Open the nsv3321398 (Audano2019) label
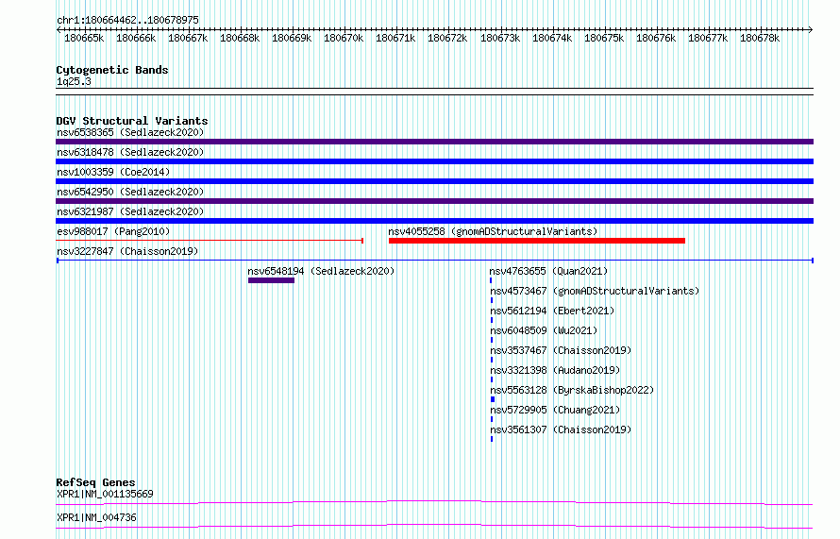The image size is (840, 539). [554, 370]
